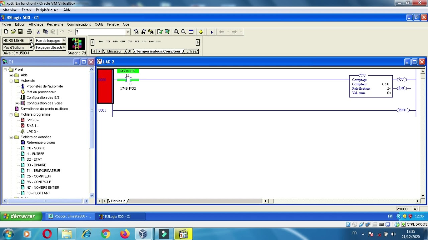
Task: Click the New file icon
Action: [x=6, y=32]
